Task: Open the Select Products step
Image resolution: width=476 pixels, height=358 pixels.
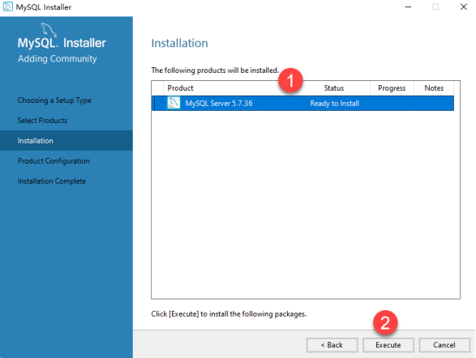Action: coord(42,121)
